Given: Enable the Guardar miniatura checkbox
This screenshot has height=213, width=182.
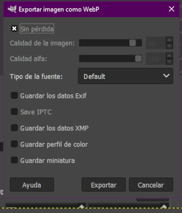Looking at the screenshot, I should pyautogui.click(x=14, y=160).
